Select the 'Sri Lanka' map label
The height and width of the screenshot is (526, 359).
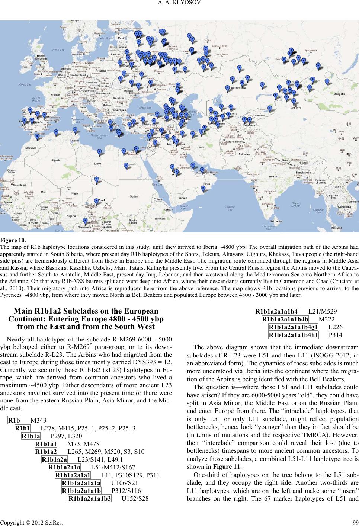coord(277,221)
